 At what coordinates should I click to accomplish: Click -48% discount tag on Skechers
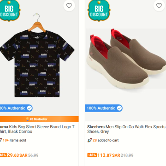pyautogui.click(x=92, y=155)
